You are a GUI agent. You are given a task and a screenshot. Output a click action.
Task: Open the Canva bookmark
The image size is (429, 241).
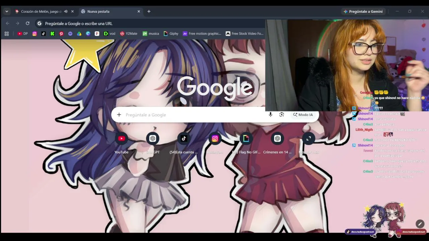[x=88, y=33]
